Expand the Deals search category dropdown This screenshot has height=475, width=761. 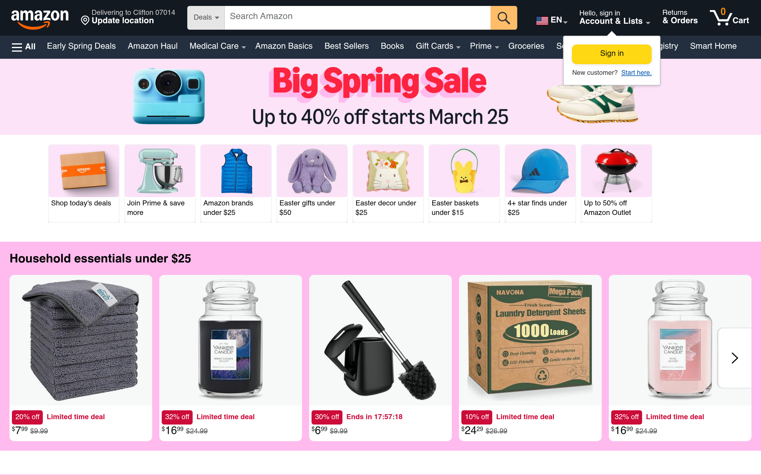(206, 18)
